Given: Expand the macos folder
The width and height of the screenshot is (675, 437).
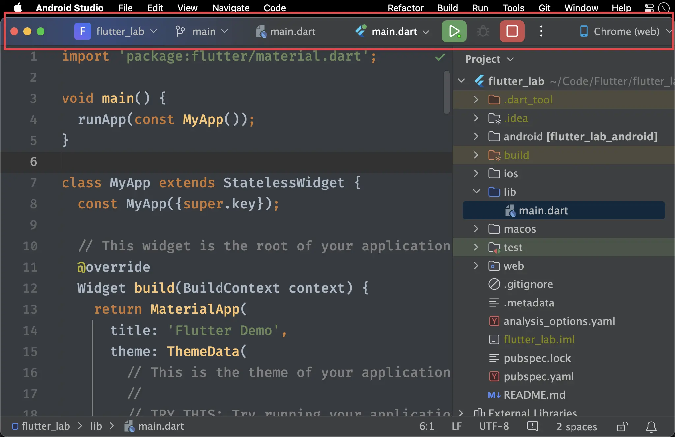Looking at the screenshot, I should tap(476, 228).
